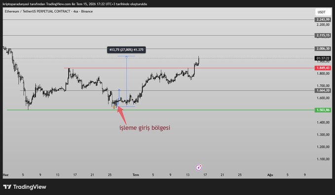Click the lightning event icon on time axis
The image size is (335, 195).
[x=199, y=167]
